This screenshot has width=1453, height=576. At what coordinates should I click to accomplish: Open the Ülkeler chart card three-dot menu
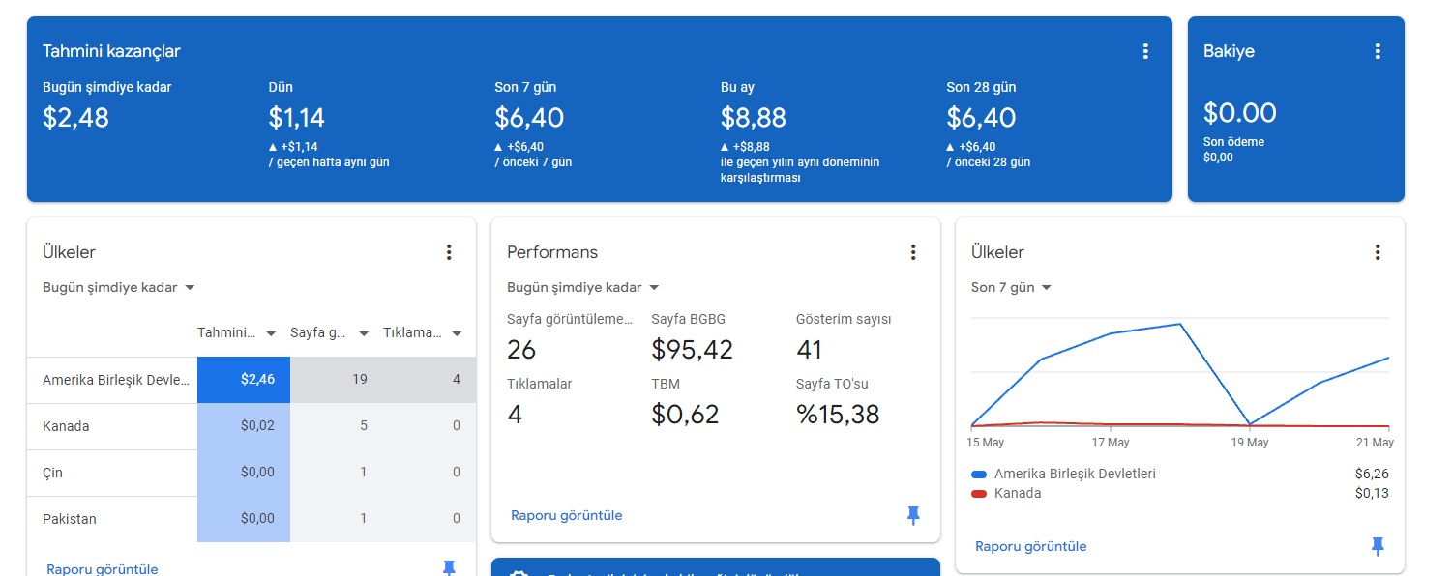pos(1378,252)
